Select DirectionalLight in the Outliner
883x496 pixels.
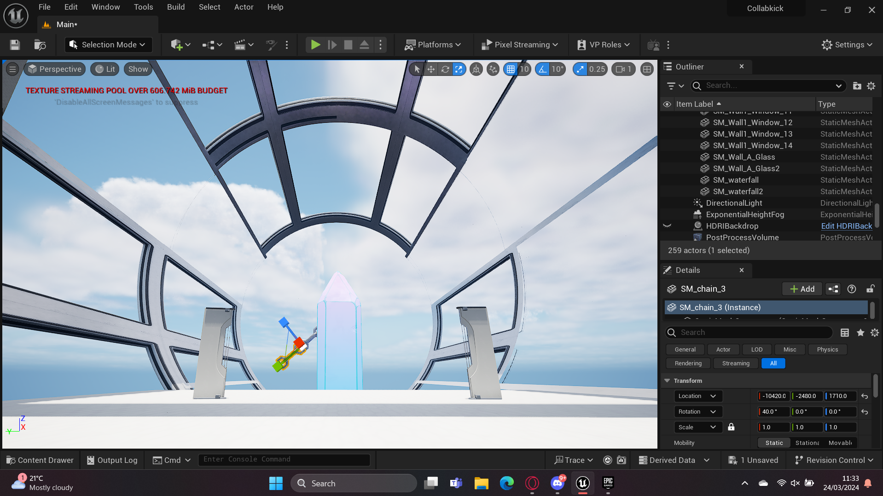click(734, 203)
